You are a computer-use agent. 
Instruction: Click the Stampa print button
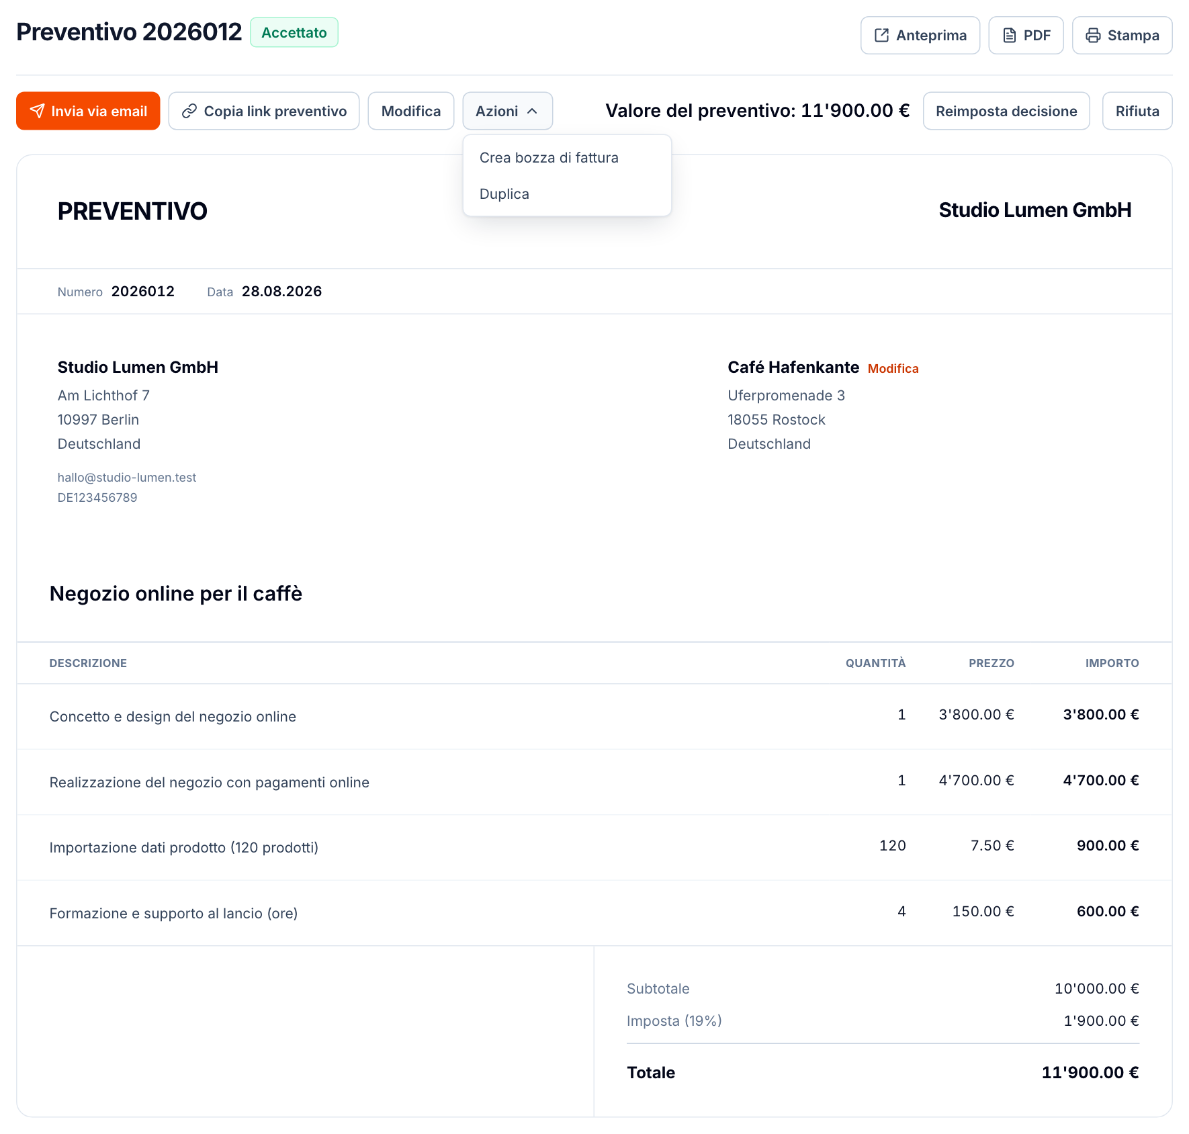[x=1122, y=36]
